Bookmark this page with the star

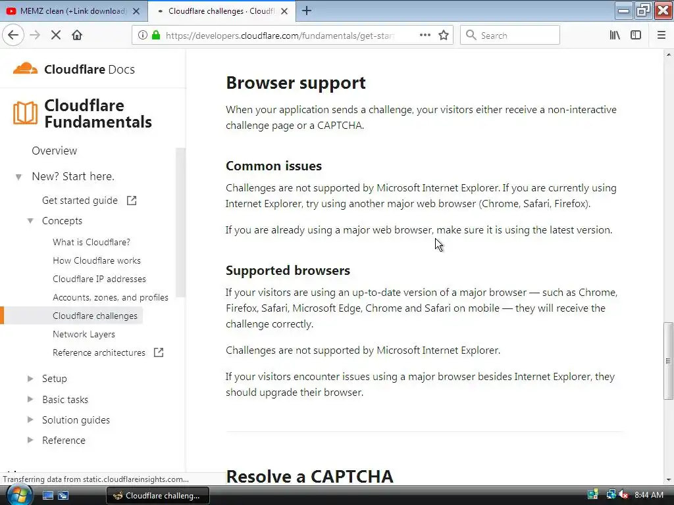tap(444, 36)
